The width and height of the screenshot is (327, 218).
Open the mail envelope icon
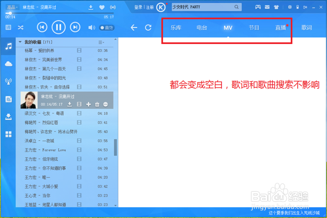pos(267,7)
